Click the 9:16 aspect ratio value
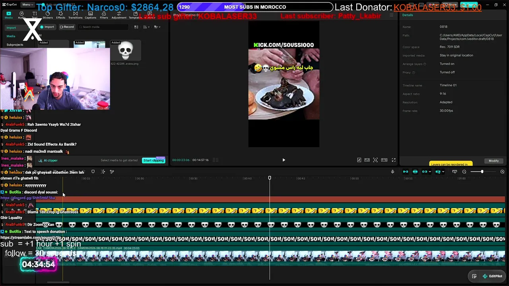This screenshot has height=286, width=509. pos(443,94)
